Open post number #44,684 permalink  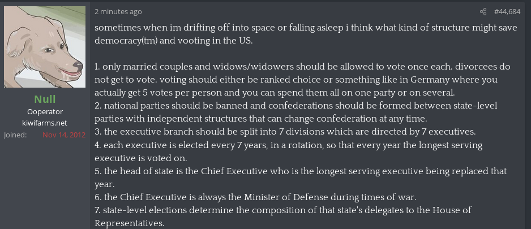pyautogui.click(x=507, y=12)
